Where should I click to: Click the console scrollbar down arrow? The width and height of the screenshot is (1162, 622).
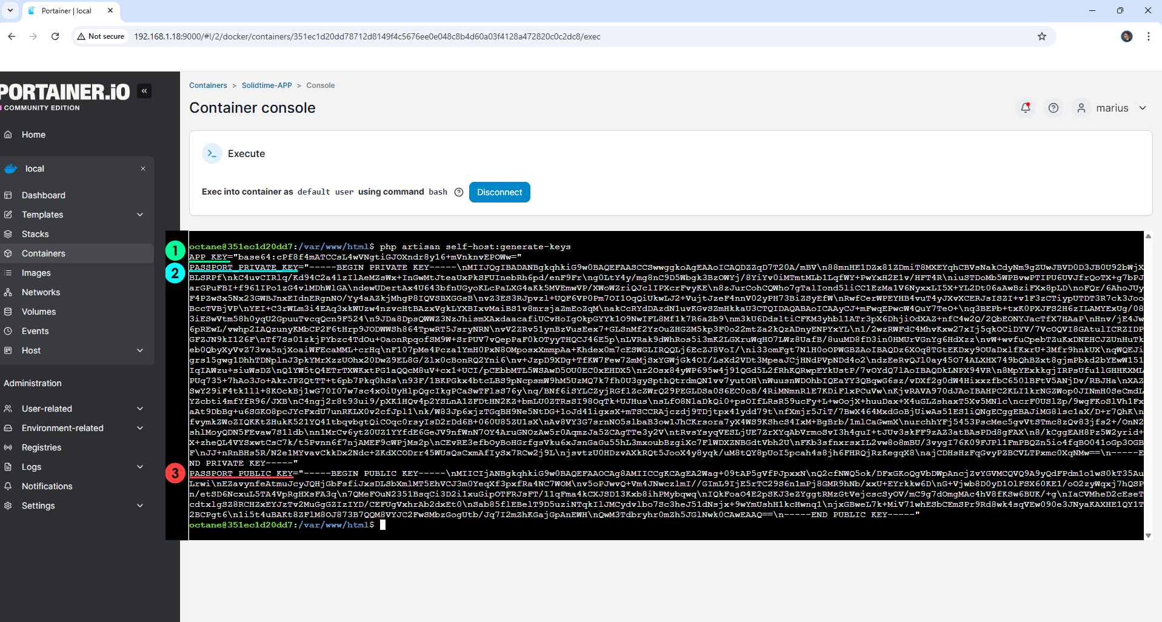tap(1148, 535)
